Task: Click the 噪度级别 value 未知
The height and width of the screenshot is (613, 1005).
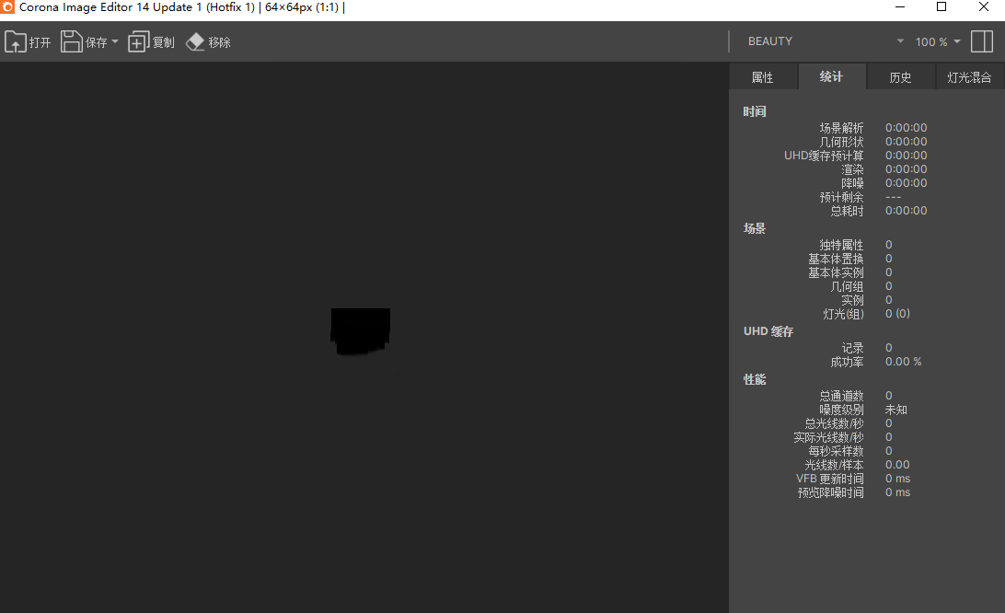Action: click(x=896, y=409)
